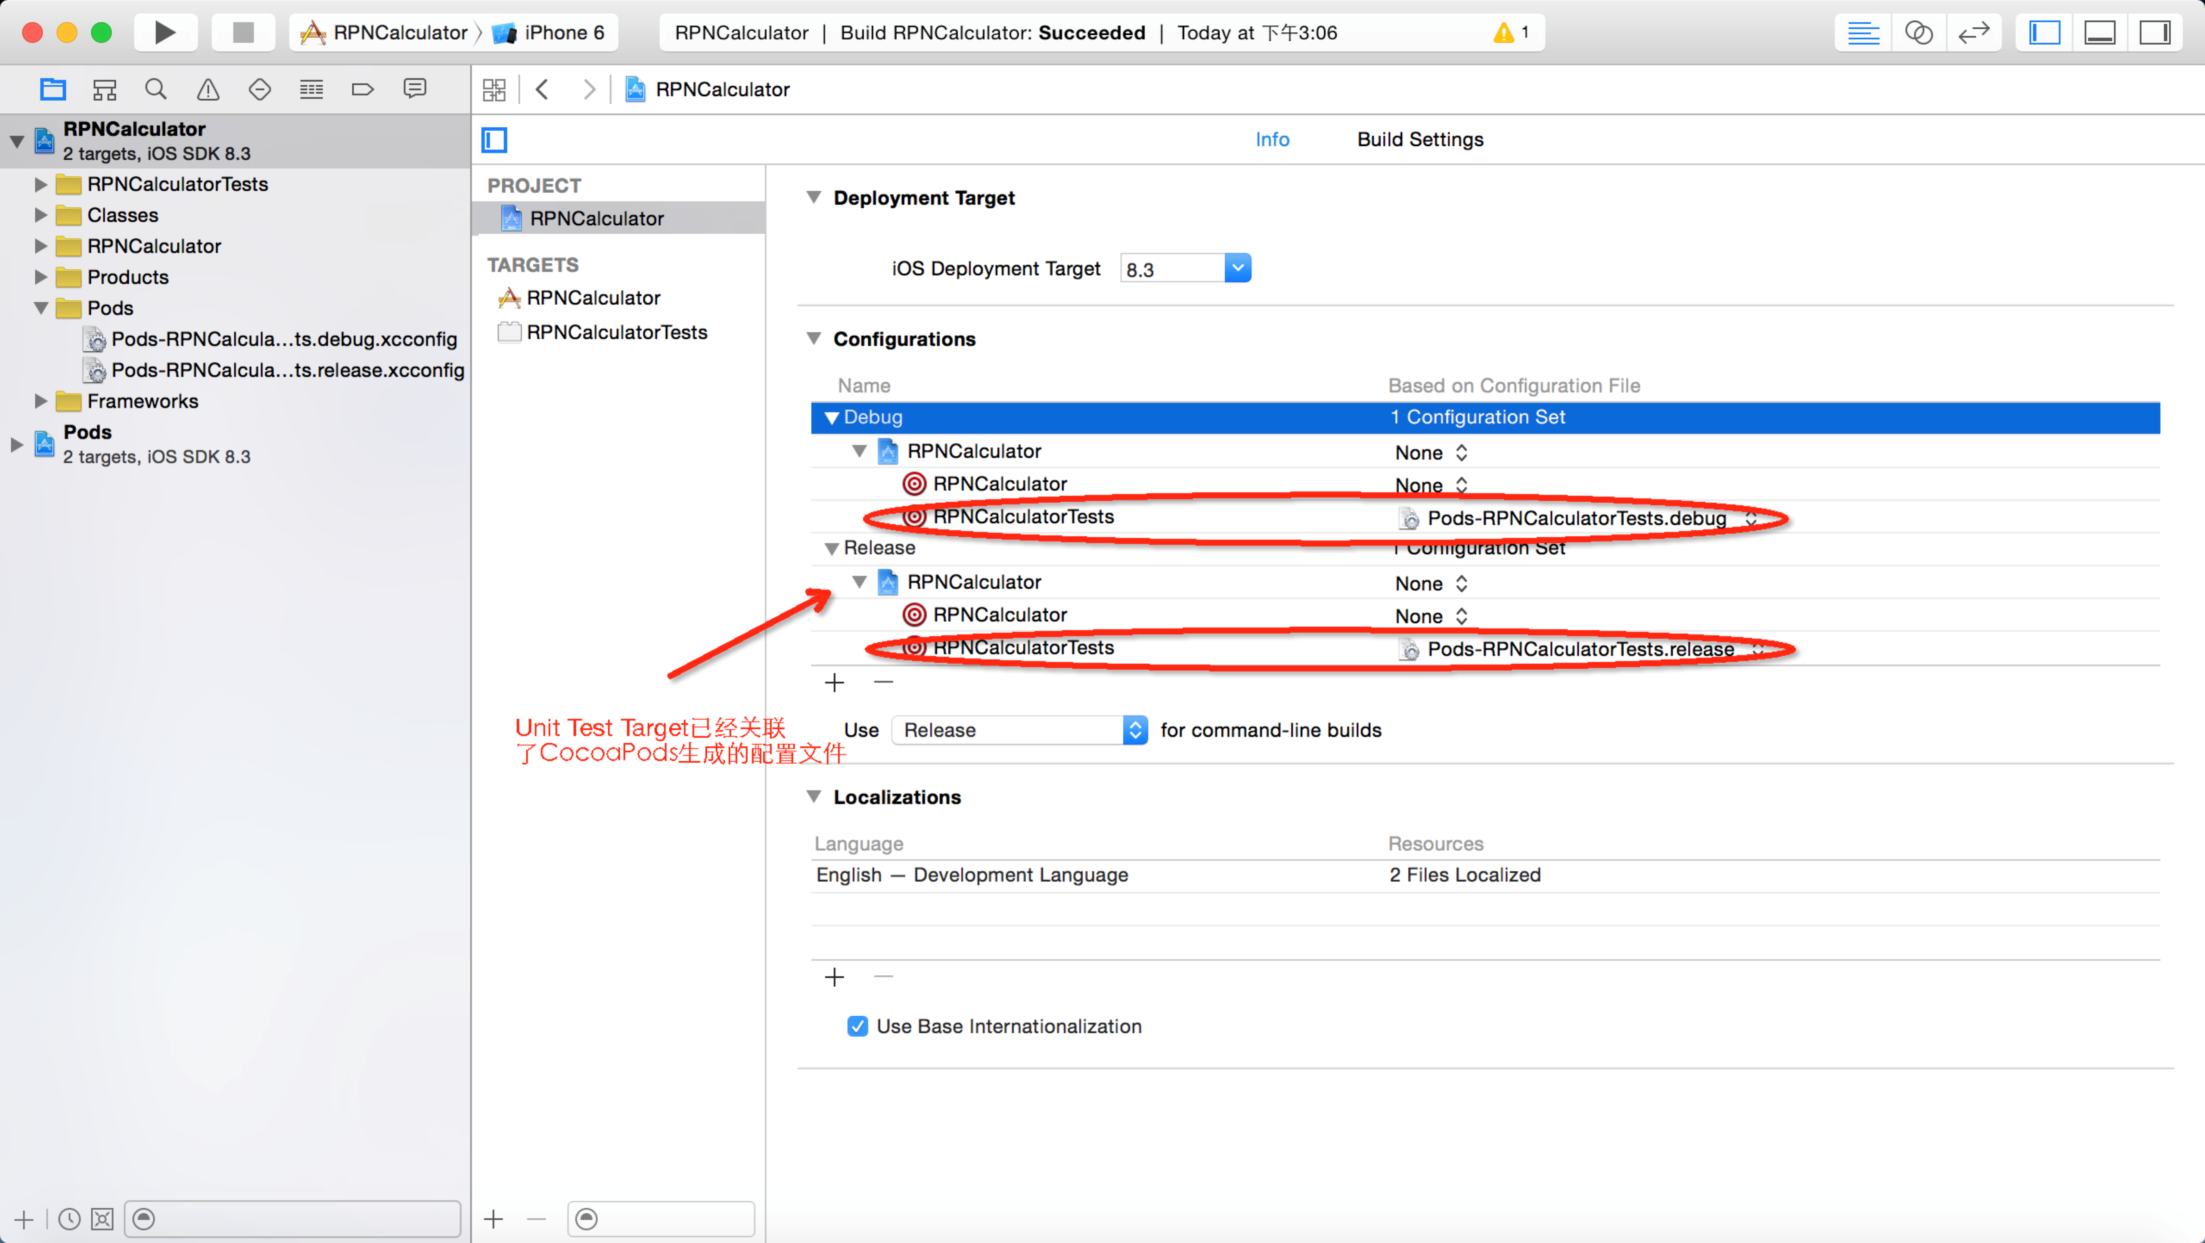Toggle the utilities pane visibility
Viewport: 2205px width, 1243px height.
[2155, 33]
